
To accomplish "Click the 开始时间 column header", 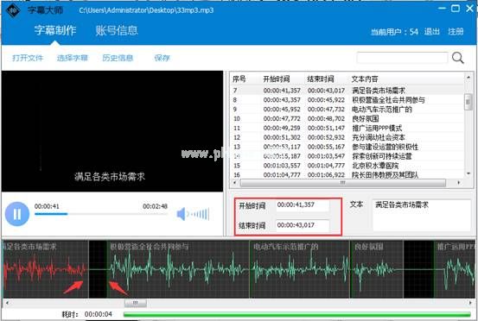I will [x=277, y=79].
